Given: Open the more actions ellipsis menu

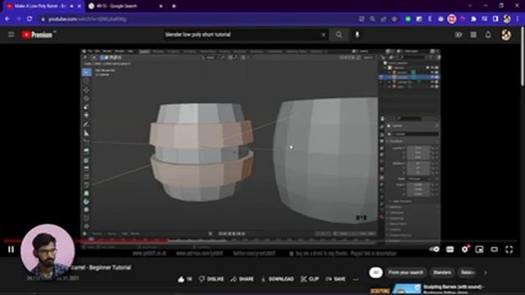Looking at the screenshot, I should 355,279.
